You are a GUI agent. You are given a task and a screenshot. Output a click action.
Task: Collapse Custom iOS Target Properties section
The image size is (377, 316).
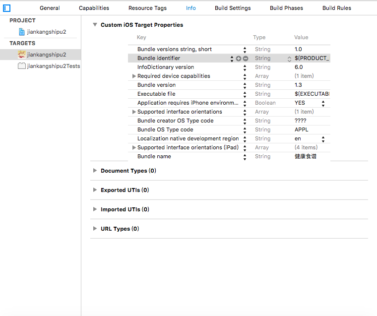pyautogui.click(x=95, y=25)
